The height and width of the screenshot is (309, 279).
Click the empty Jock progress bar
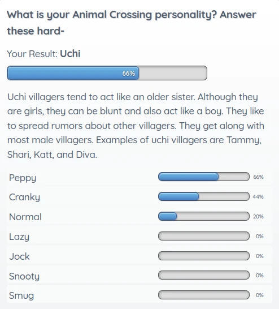[204, 256]
